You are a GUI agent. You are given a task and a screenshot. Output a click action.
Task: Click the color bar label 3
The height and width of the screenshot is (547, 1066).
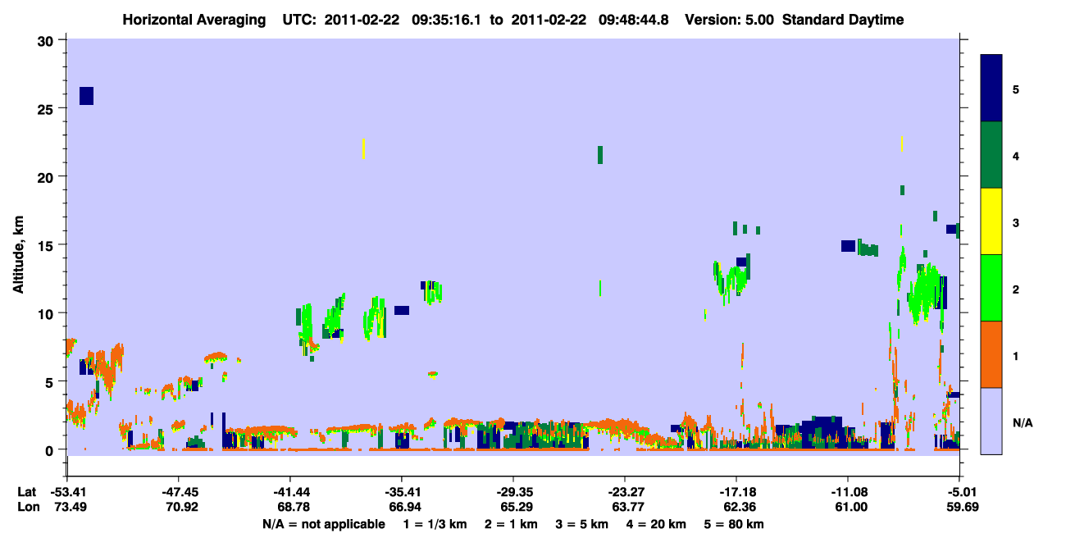click(1017, 221)
